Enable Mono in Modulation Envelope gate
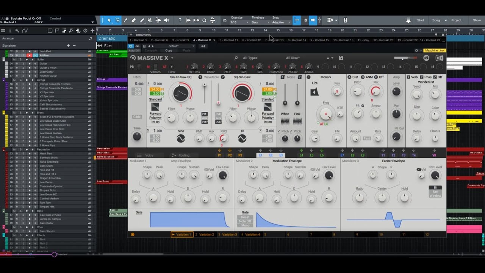This screenshot has height=273, width=485. tap(245, 225)
